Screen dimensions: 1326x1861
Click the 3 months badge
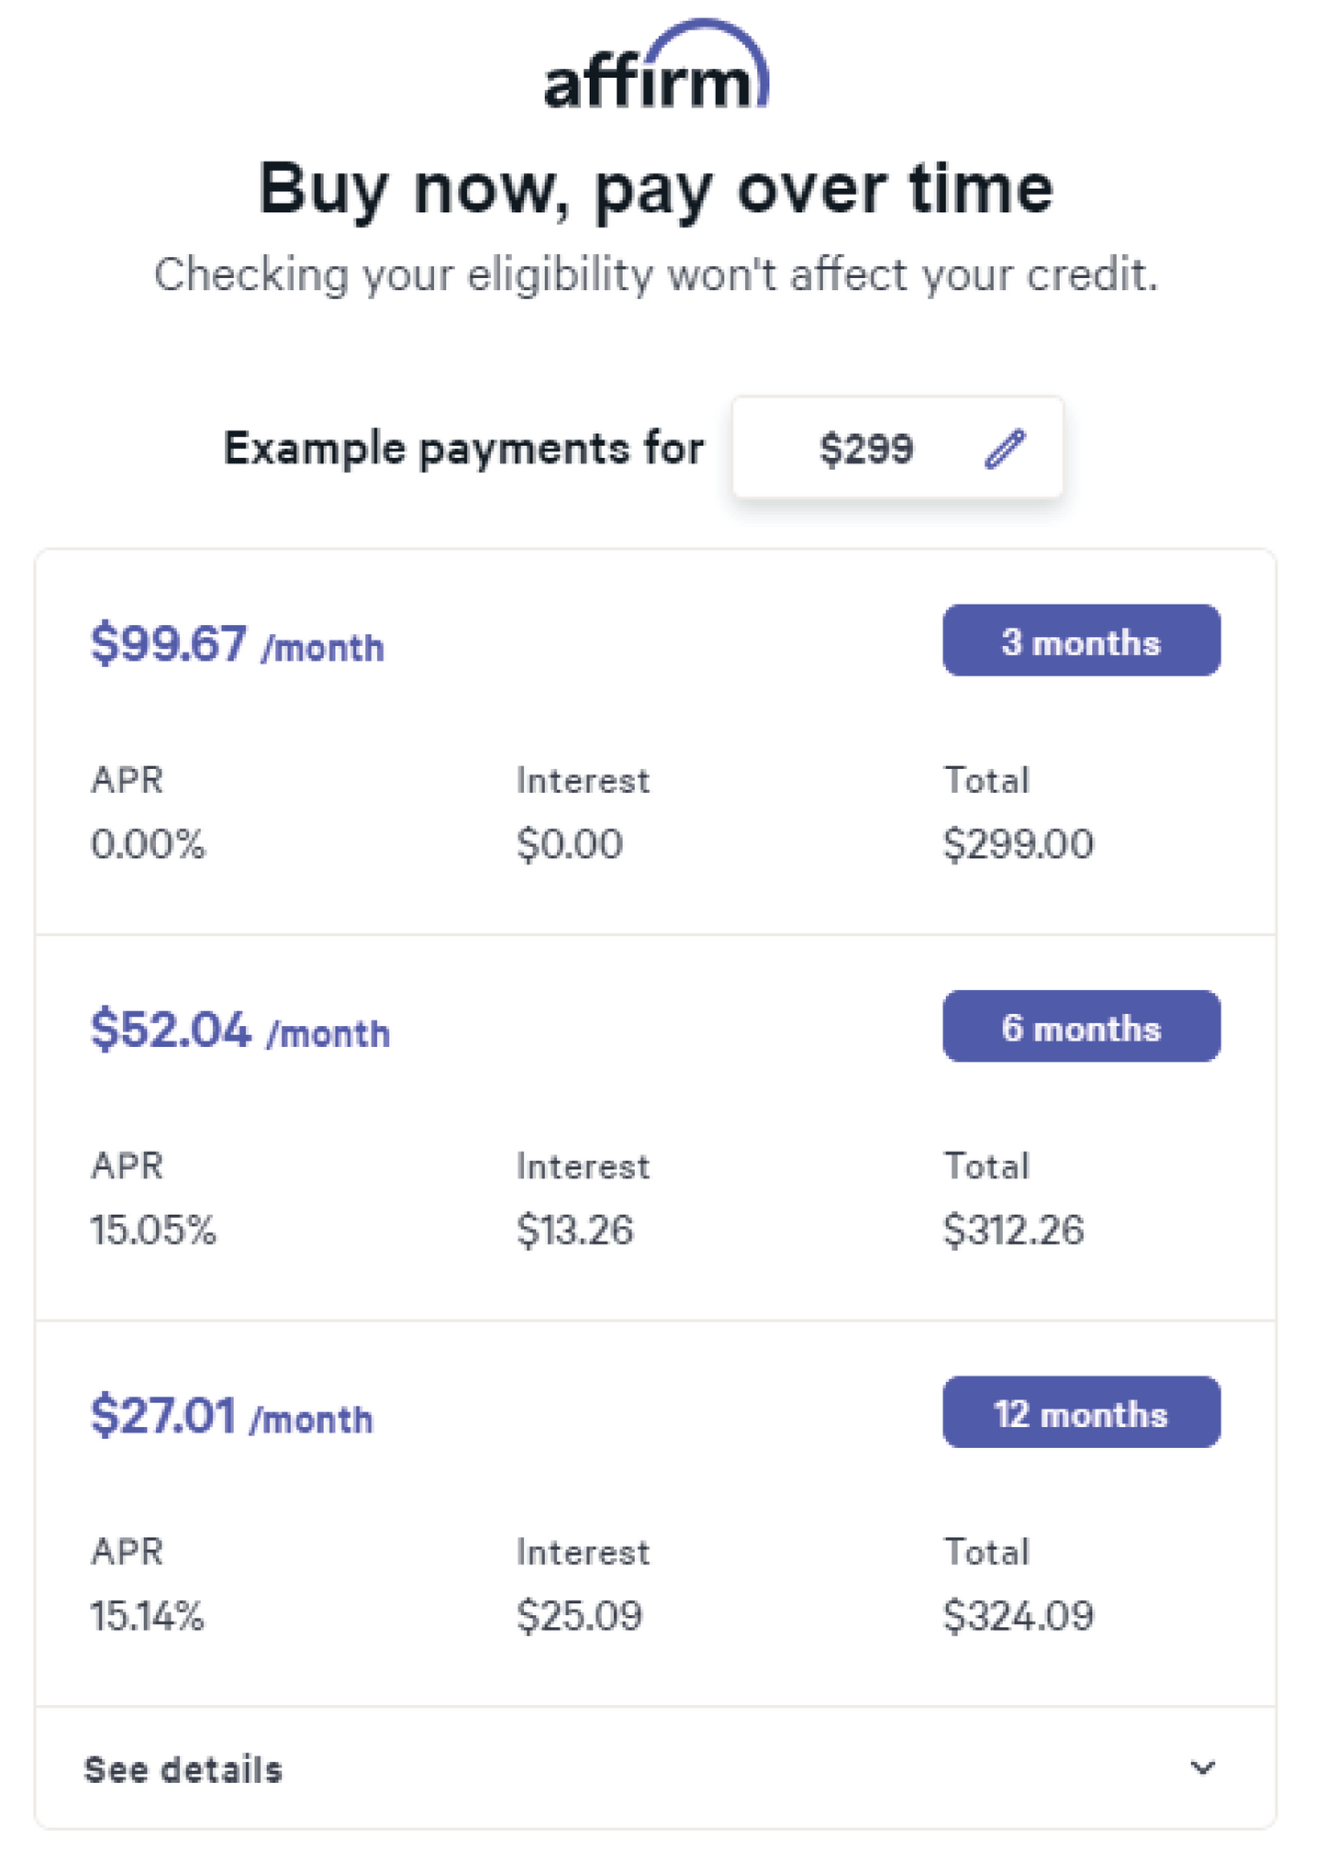tap(1081, 641)
